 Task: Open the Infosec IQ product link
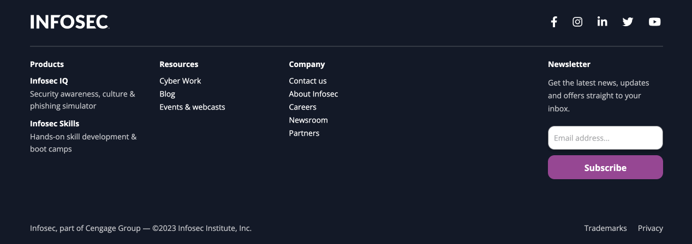point(49,81)
